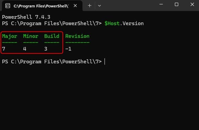The height and width of the screenshot is (130, 199).
Task: Click the Minor column header
Action: (x=31, y=36)
